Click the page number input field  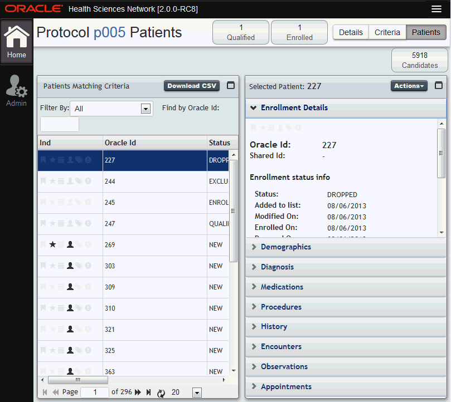tap(95, 392)
